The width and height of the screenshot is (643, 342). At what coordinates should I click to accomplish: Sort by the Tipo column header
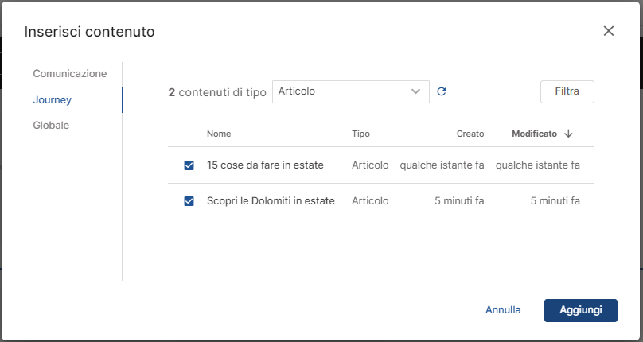coord(360,134)
